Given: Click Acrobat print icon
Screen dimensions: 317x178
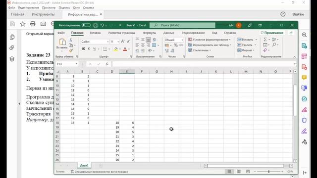Looking at the screenshot, I should 33,24.
